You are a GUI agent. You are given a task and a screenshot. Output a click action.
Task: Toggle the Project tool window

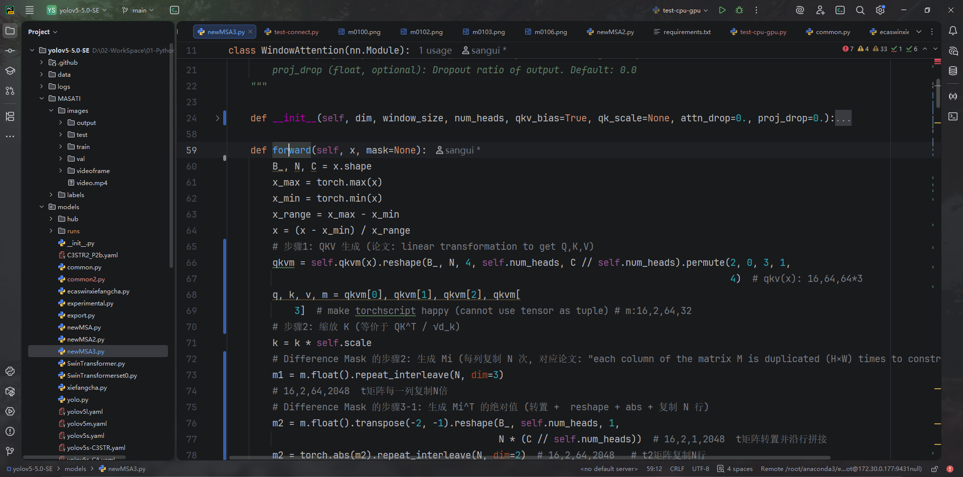[x=10, y=31]
